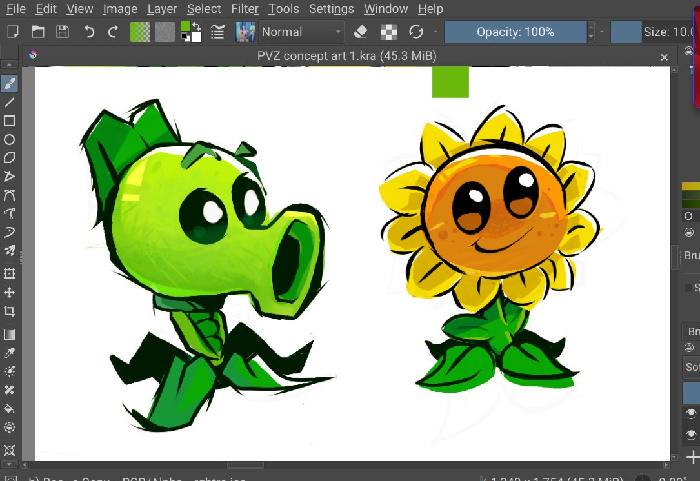
Task: Open the Help menu
Action: [x=430, y=8]
